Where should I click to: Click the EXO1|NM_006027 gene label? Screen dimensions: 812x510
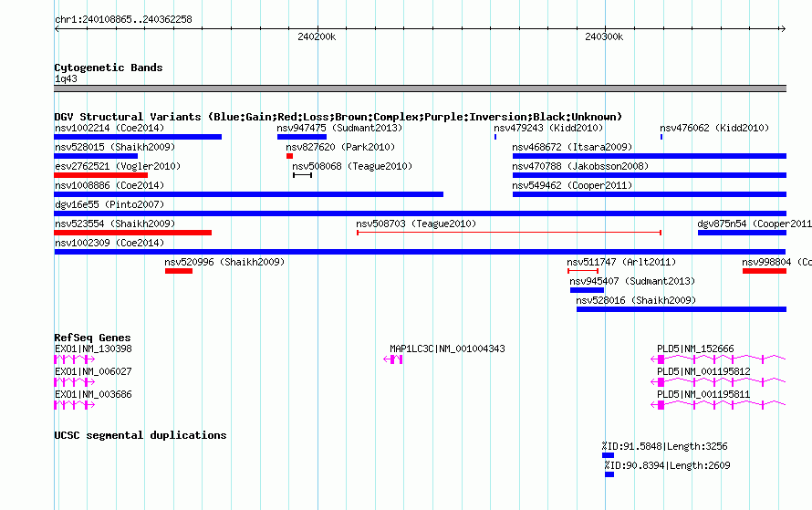click(93, 371)
